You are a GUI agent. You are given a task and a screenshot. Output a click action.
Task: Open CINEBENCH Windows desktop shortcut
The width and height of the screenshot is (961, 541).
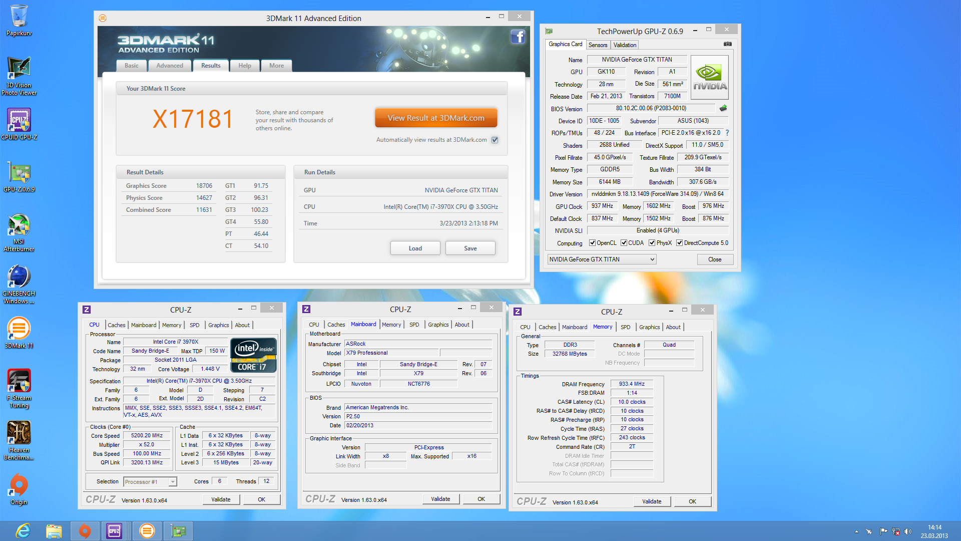19,285
